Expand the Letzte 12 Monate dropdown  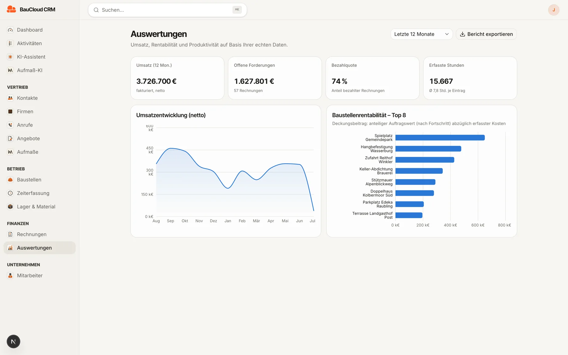point(421,34)
